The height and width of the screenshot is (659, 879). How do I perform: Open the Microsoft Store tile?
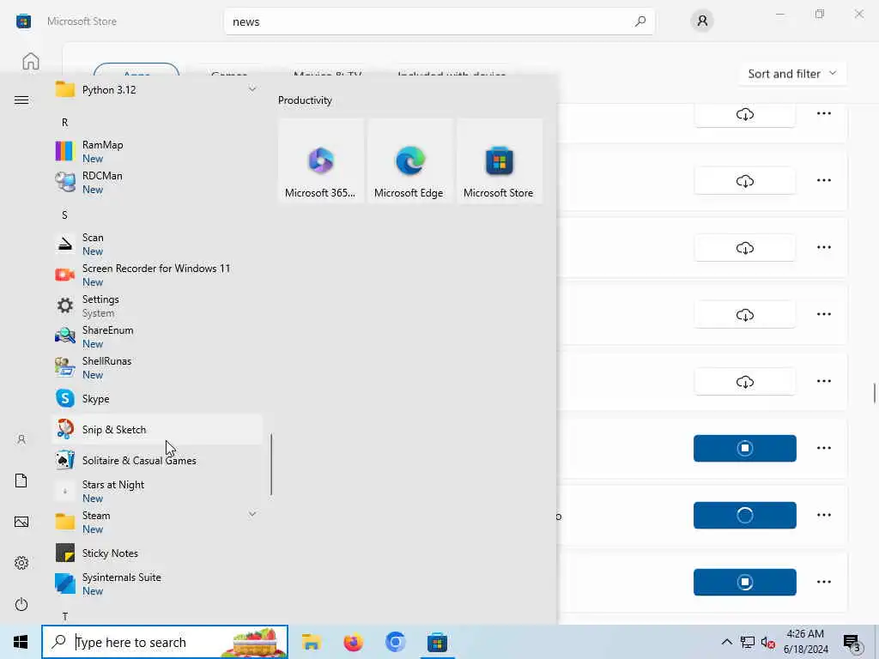[499, 160]
